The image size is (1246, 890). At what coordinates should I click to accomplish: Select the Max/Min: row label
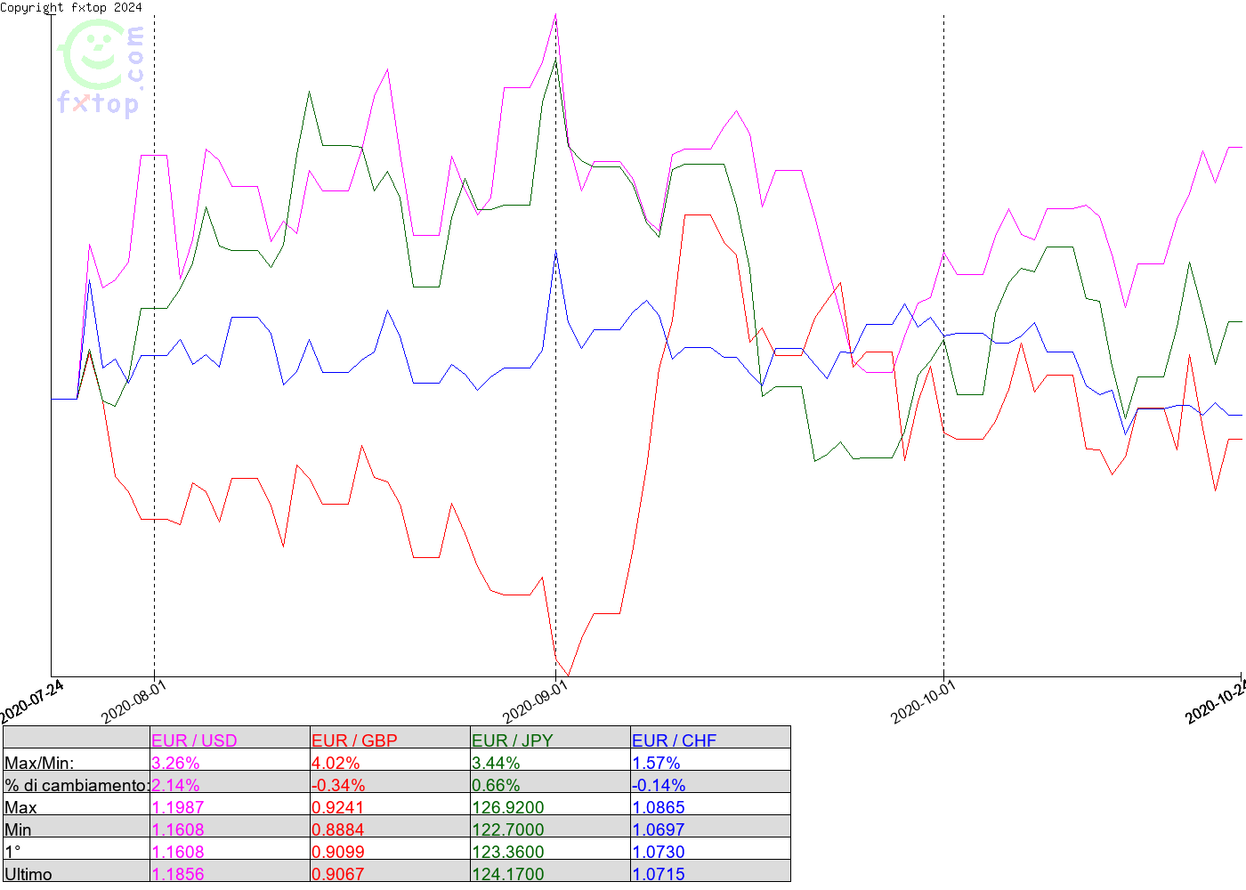coord(39,763)
